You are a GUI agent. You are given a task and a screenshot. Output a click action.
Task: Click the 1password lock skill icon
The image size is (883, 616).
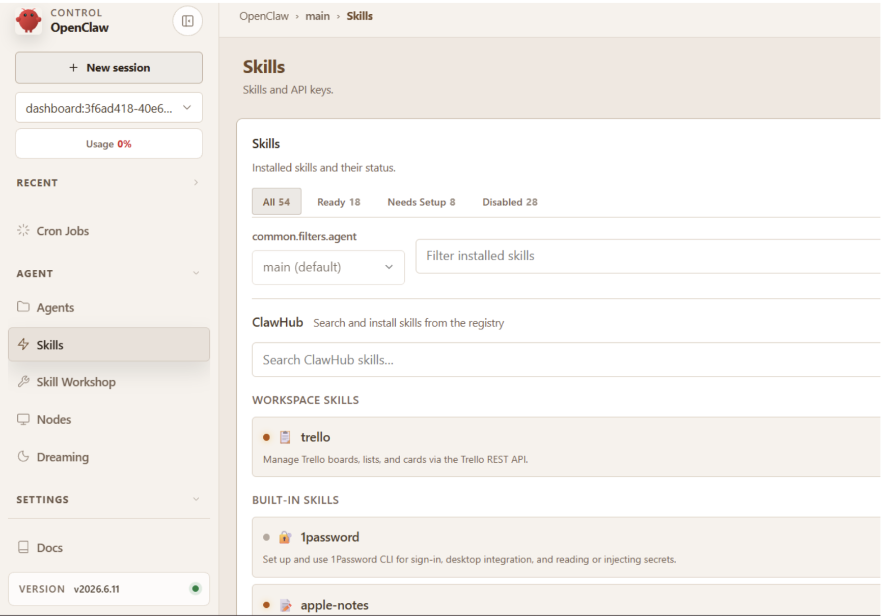pyautogui.click(x=285, y=537)
